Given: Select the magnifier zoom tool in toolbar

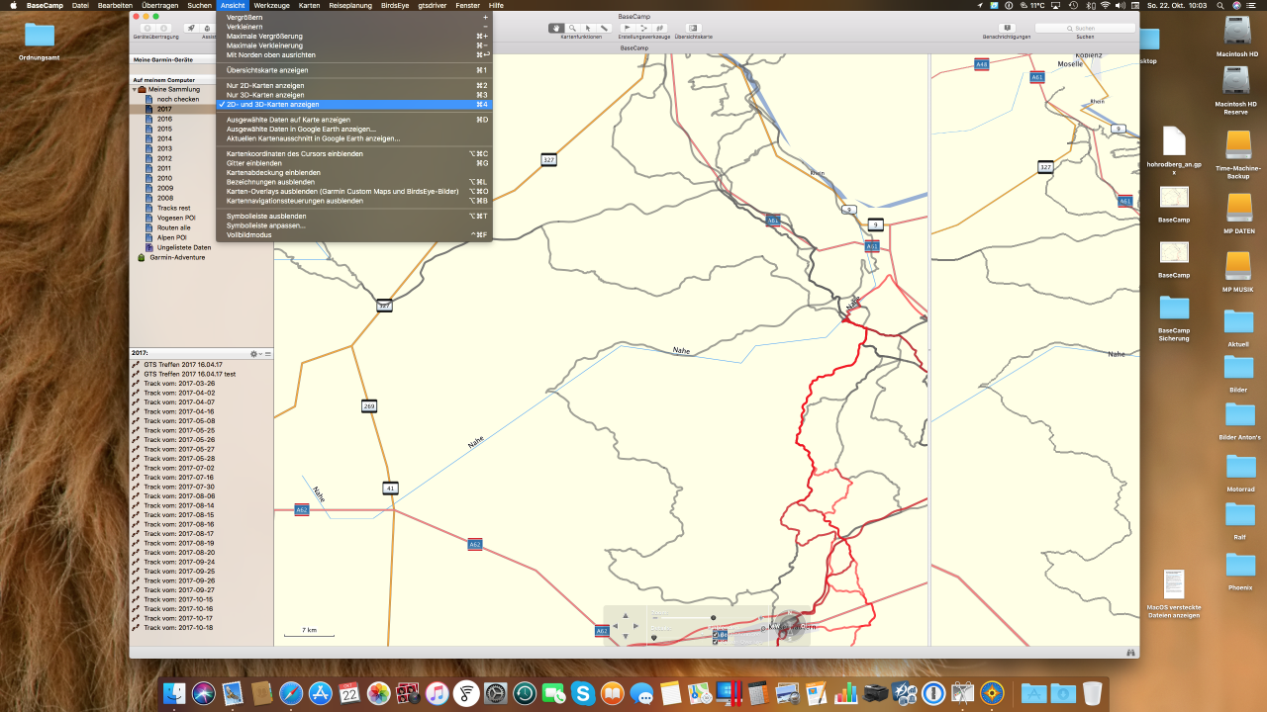Looking at the screenshot, I should pyautogui.click(x=572, y=28).
